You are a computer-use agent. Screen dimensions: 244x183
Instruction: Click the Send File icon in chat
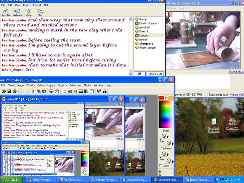(x=6, y=13)
